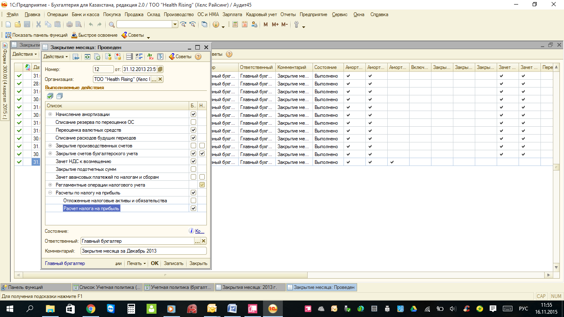Click the search magnifier icon in main toolbar
Viewport: 564px width, 317px height.
click(x=111, y=24)
